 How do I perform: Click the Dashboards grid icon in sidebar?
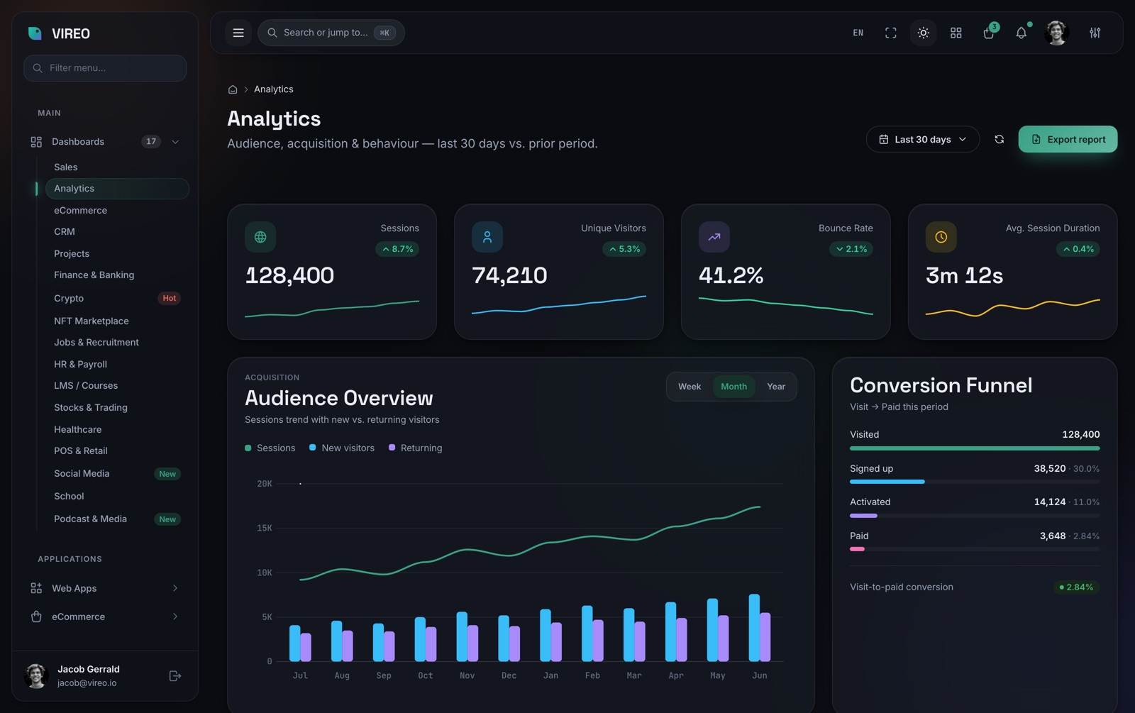[36, 142]
